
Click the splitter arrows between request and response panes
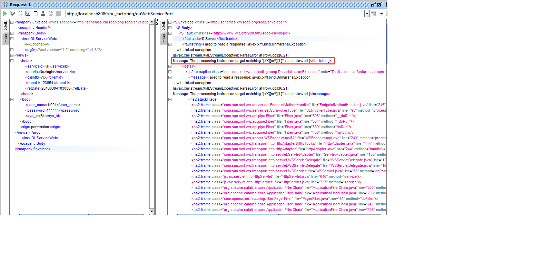[157, 22]
